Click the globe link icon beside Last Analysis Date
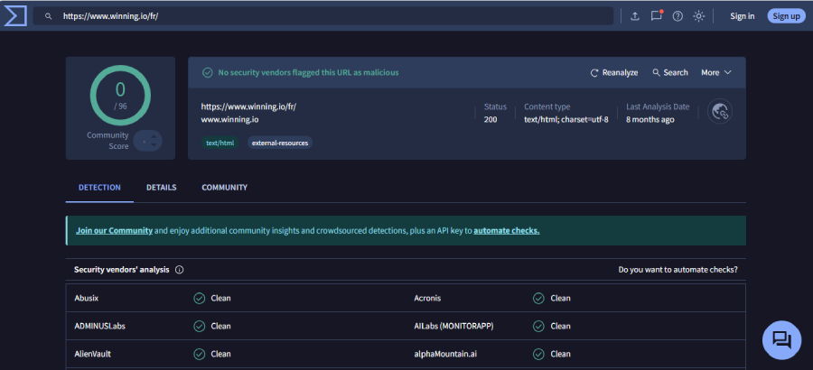This screenshot has width=813, height=370. coord(720,111)
